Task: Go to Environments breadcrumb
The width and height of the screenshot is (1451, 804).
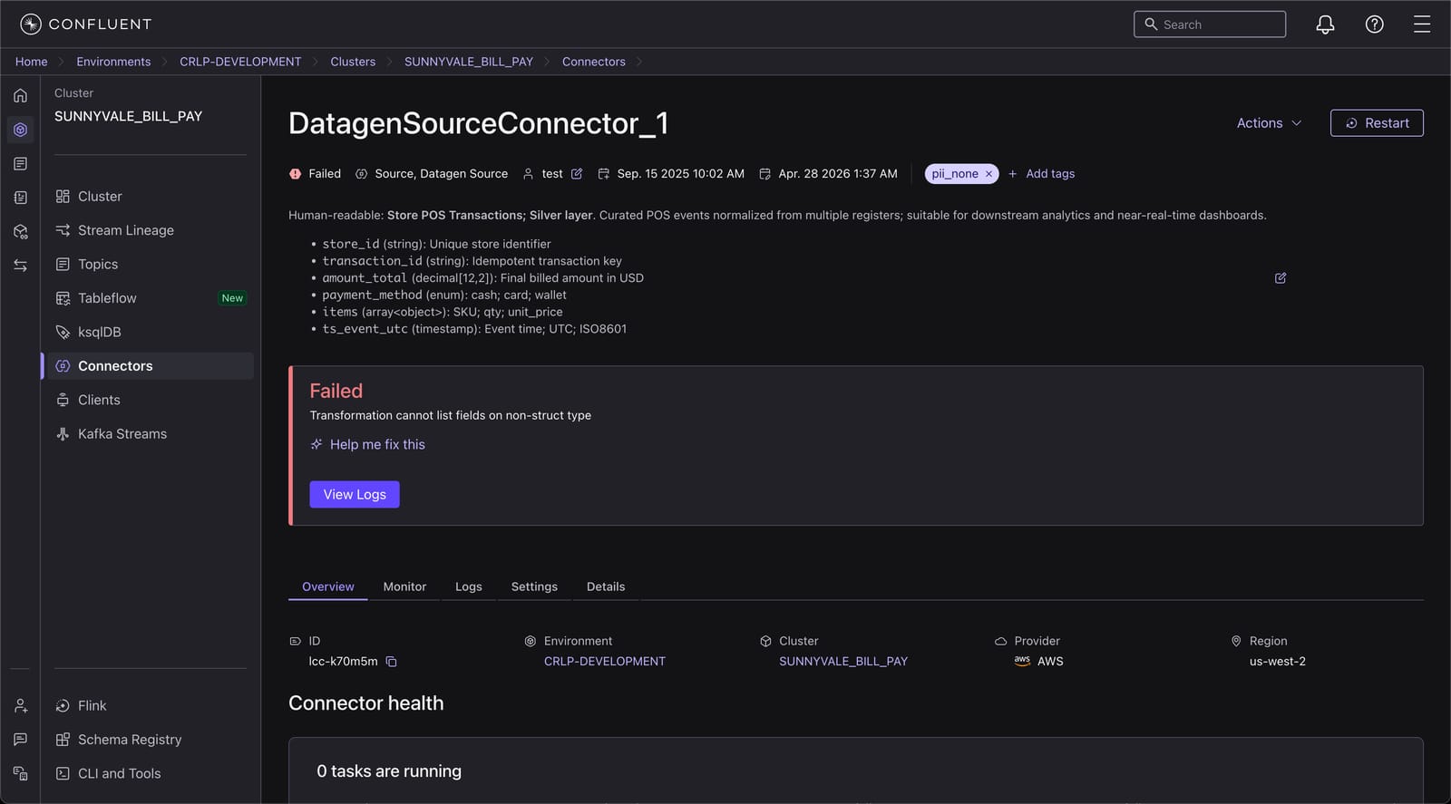Action: coord(113,62)
